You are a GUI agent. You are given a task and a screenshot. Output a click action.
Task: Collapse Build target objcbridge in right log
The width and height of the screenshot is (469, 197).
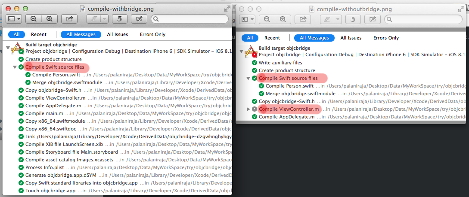(x=241, y=51)
